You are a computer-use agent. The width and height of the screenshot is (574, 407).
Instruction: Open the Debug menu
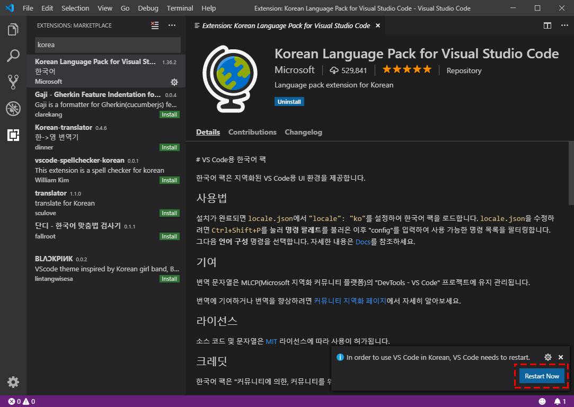point(148,8)
